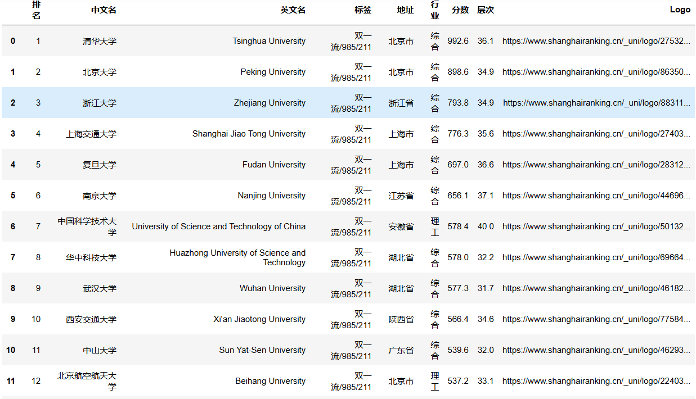Click the 行业 column header

435,10
